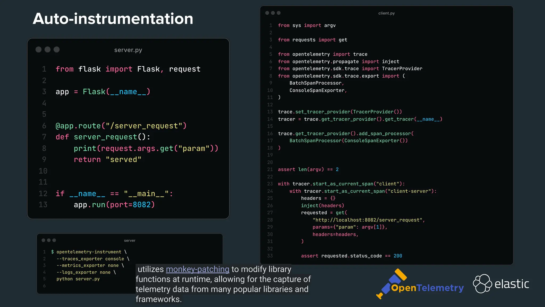Select the client.py window title
The width and height of the screenshot is (545, 307).
(x=386, y=13)
